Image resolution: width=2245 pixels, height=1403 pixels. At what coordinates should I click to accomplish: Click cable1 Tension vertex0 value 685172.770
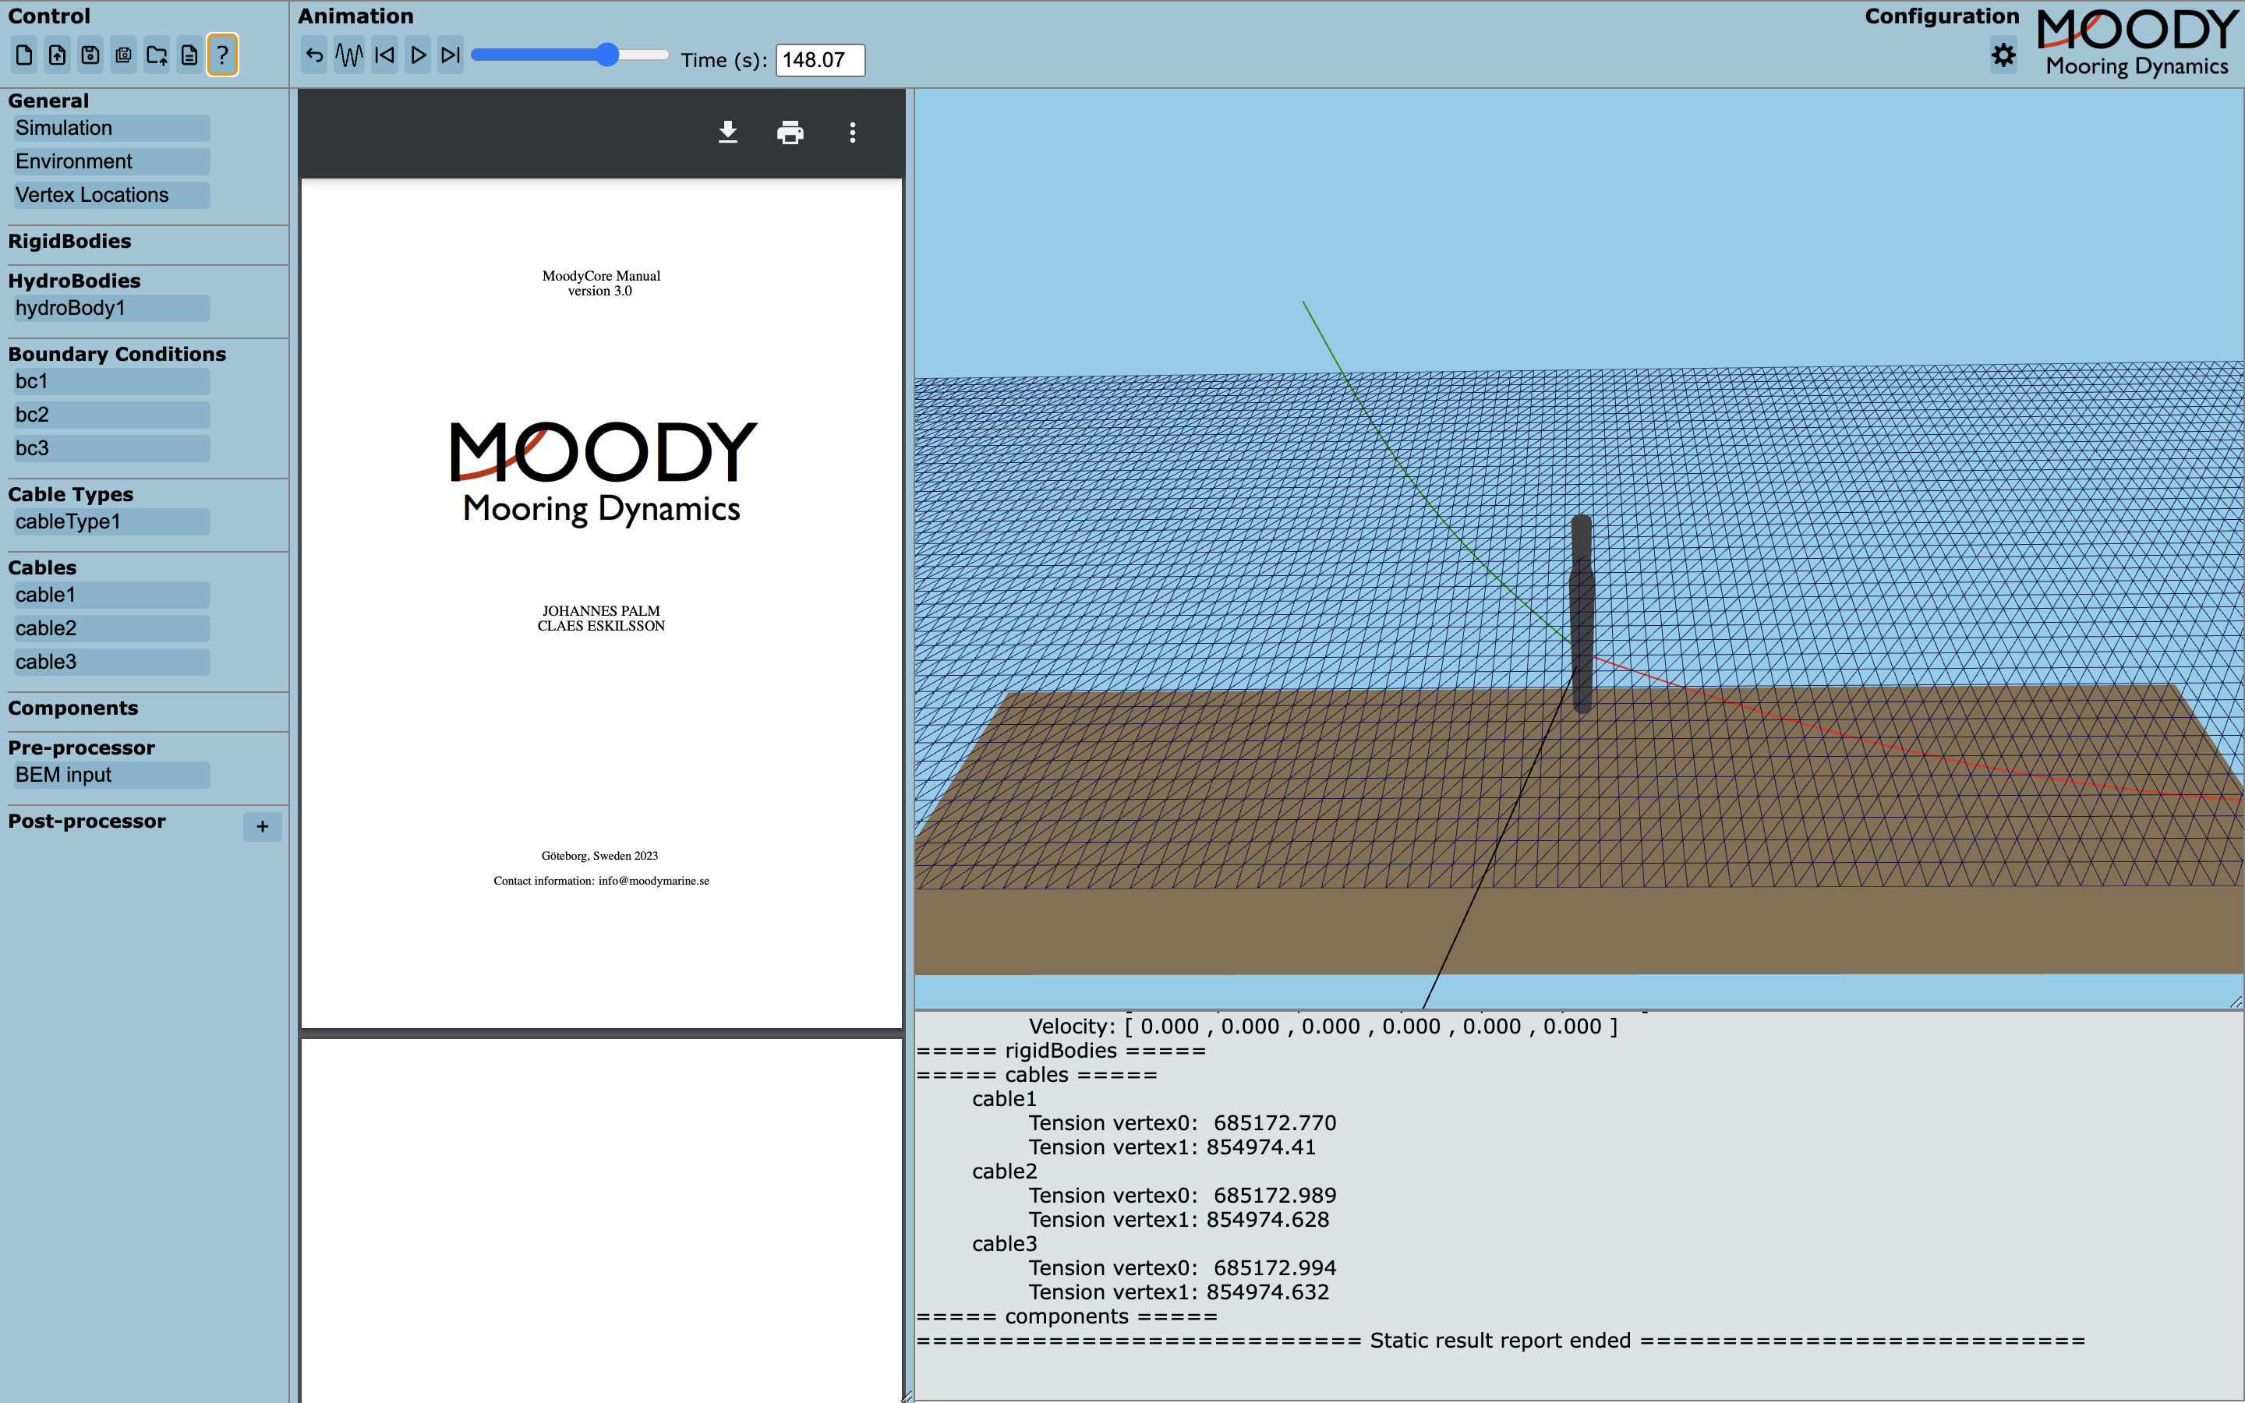pyautogui.click(x=1275, y=1122)
